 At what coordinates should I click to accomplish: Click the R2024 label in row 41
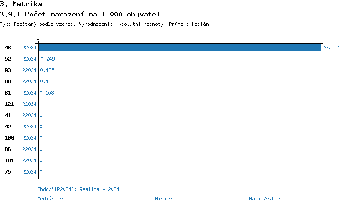tap(29, 115)
